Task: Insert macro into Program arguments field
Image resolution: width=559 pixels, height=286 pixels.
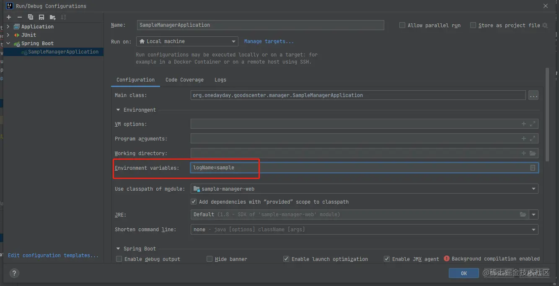Action: tap(524, 138)
